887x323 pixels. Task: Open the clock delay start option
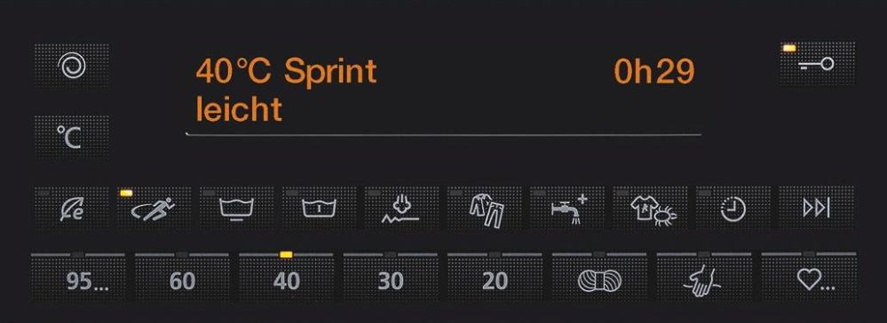tap(733, 208)
